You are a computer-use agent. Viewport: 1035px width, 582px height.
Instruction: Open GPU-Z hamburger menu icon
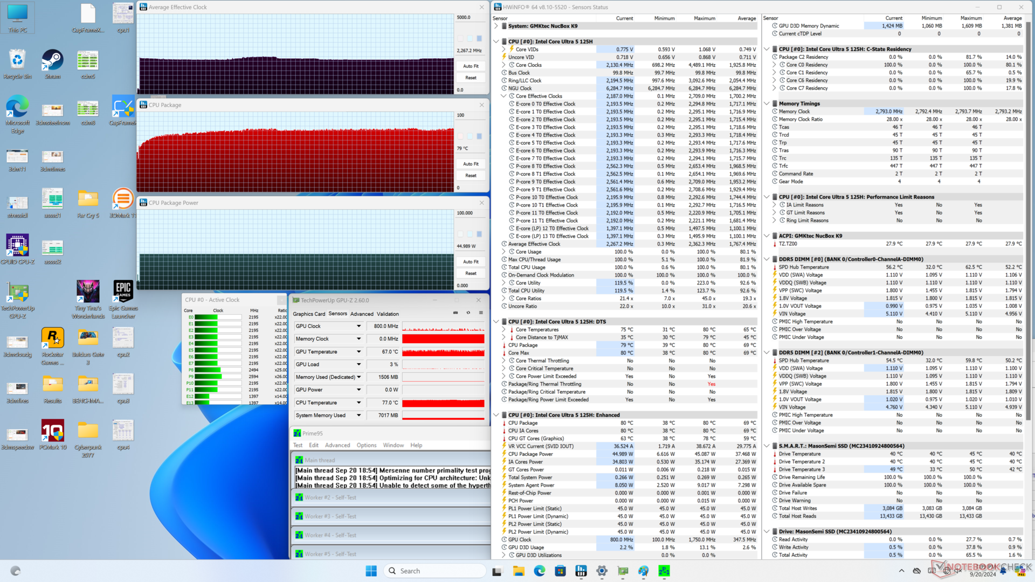pyautogui.click(x=481, y=313)
